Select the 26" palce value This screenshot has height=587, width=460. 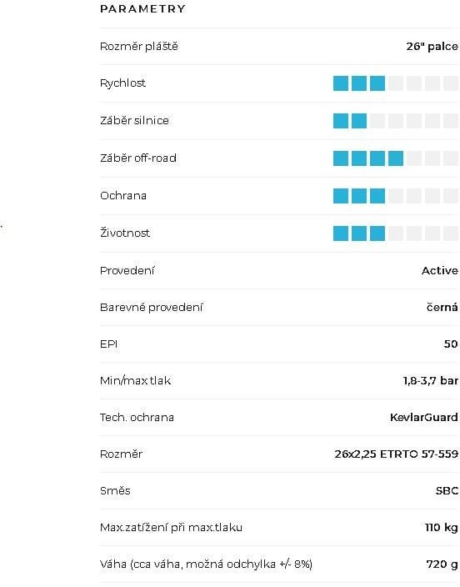[432, 47]
